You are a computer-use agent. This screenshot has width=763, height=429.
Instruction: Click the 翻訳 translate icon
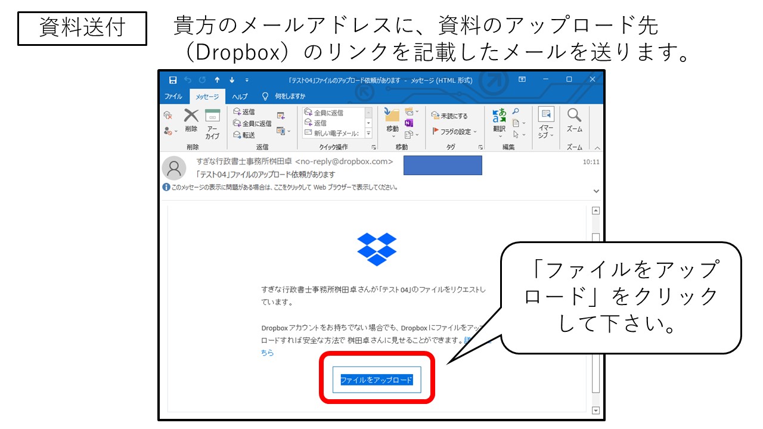pos(499,120)
